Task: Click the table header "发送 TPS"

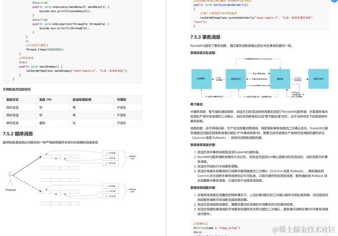Action: [45, 99]
